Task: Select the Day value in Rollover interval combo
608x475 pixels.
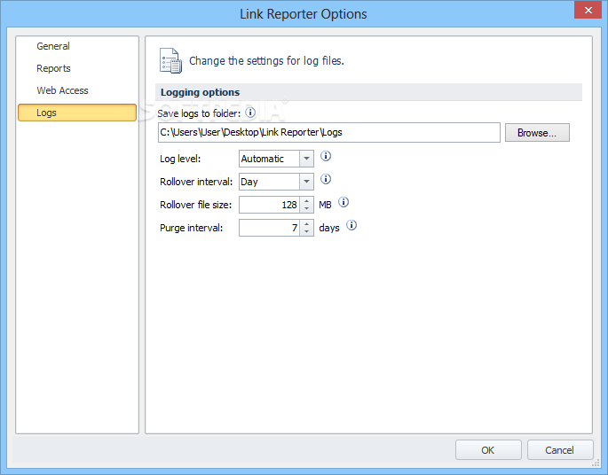Action: [269, 182]
